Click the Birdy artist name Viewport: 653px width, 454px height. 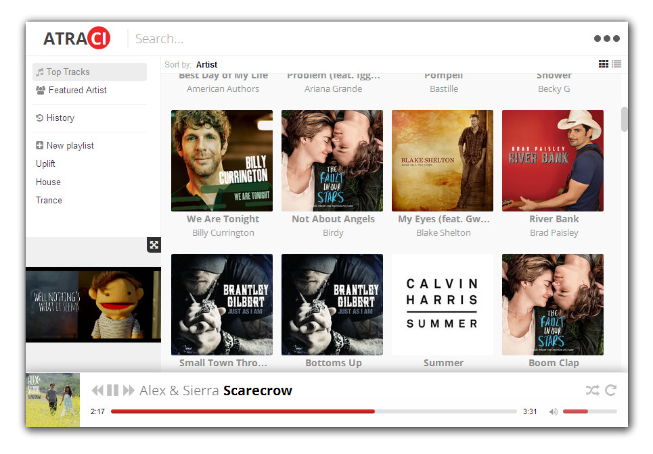click(x=333, y=233)
